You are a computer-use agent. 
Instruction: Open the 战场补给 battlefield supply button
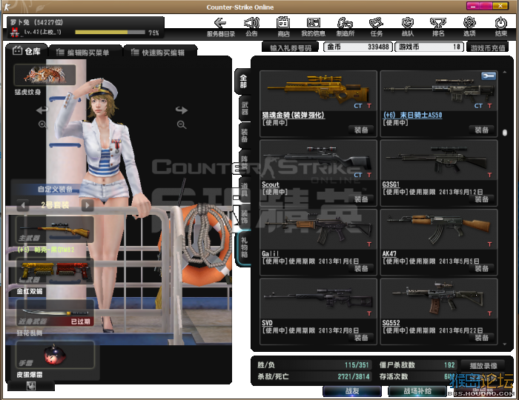coord(417,391)
